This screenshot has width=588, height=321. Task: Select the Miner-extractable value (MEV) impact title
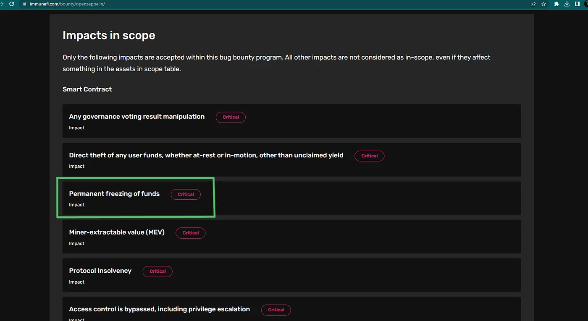[117, 232]
